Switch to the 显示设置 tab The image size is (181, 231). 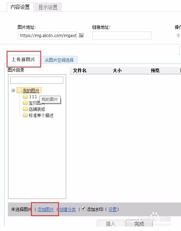pos(48,7)
